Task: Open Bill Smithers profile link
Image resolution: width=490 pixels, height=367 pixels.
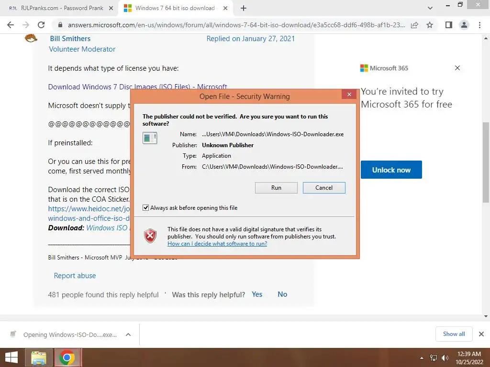Action: click(70, 39)
